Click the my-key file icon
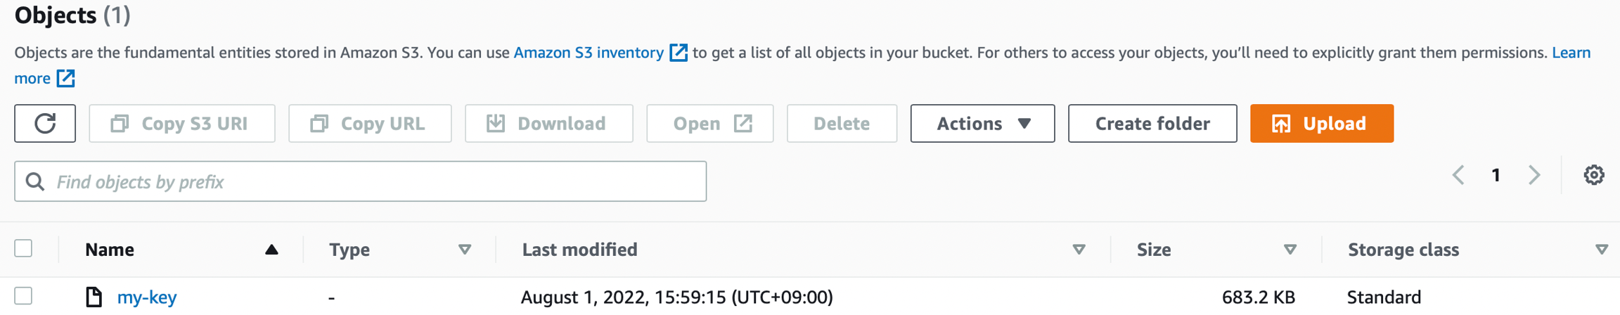Viewport: 1620px width, 315px height. coord(94,297)
